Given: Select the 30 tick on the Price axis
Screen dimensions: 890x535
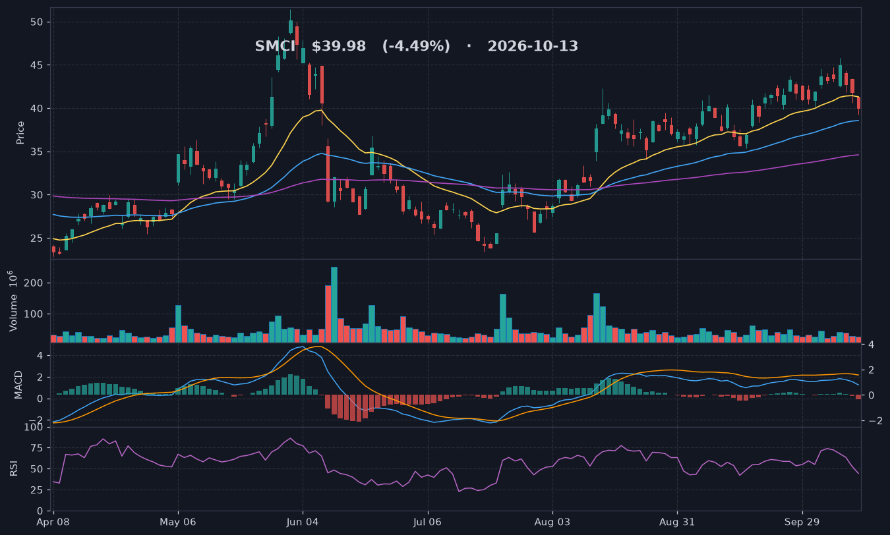Looking at the screenshot, I should 37,195.
